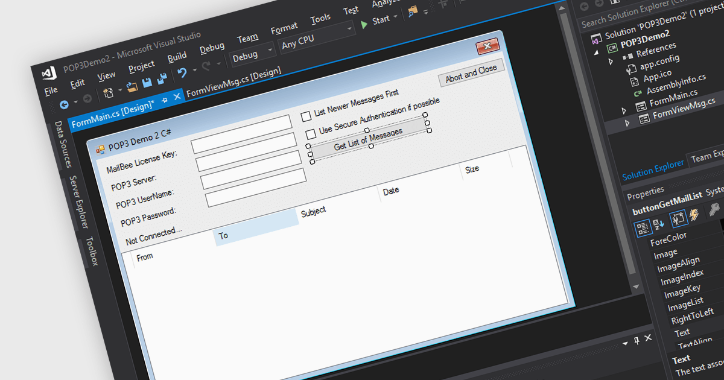Click the Undo arrow icon

(x=182, y=74)
